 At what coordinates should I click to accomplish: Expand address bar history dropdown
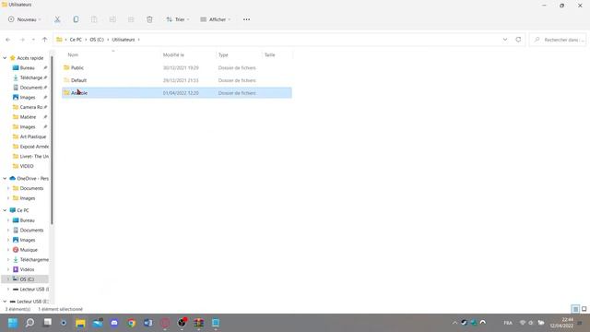coord(505,40)
